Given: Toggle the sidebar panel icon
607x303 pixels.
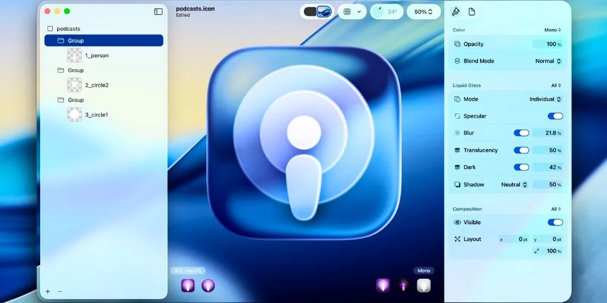Looking at the screenshot, I should click(158, 12).
